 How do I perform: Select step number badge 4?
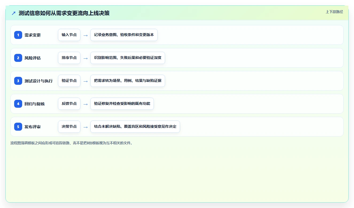[x=18, y=104]
